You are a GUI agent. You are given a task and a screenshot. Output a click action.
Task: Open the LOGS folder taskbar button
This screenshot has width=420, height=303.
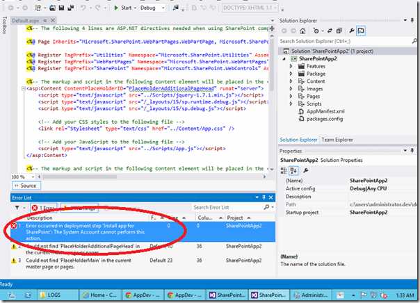click(57, 295)
